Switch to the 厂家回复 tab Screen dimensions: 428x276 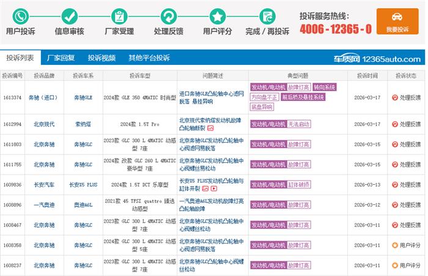click(x=61, y=58)
